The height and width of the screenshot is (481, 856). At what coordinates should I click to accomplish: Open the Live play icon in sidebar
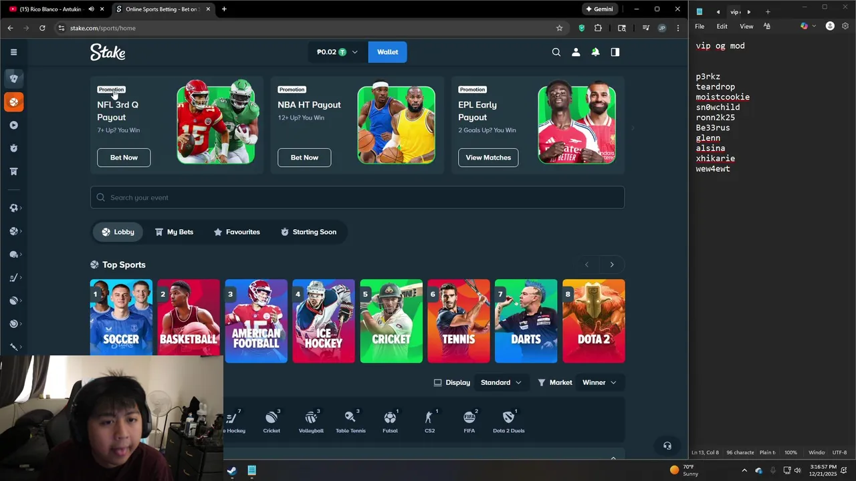pos(13,125)
